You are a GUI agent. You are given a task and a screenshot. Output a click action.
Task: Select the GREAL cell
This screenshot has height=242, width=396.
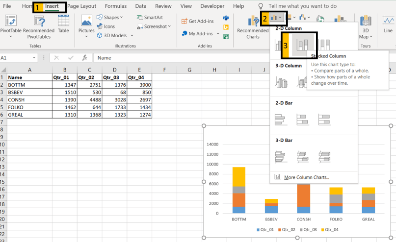click(29, 115)
